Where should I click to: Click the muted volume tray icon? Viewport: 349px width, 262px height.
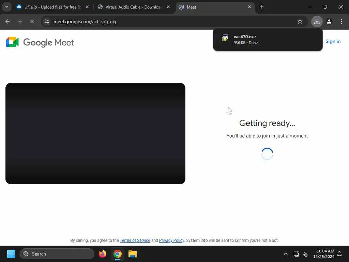(x=305, y=254)
